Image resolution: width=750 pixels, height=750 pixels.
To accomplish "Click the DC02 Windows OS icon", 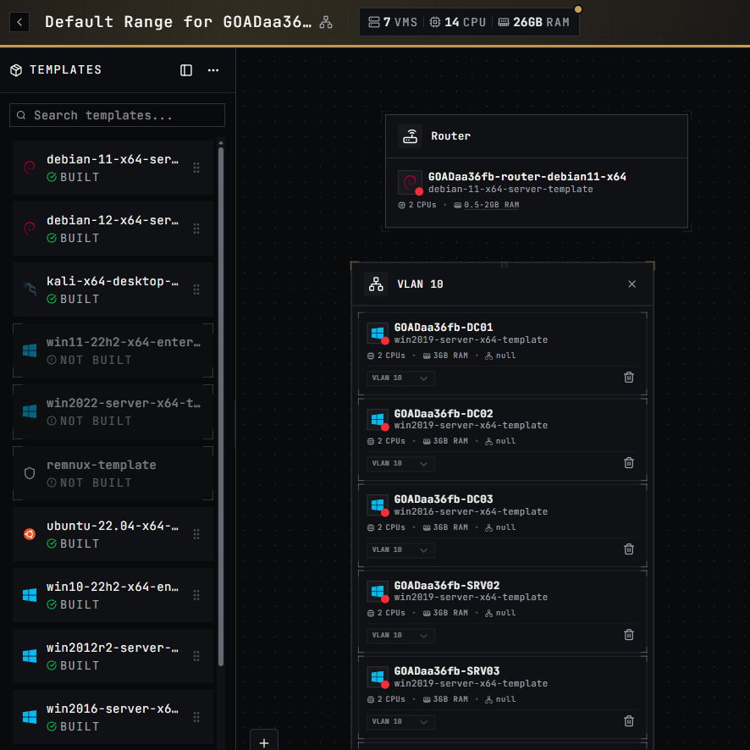I will click(x=378, y=419).
